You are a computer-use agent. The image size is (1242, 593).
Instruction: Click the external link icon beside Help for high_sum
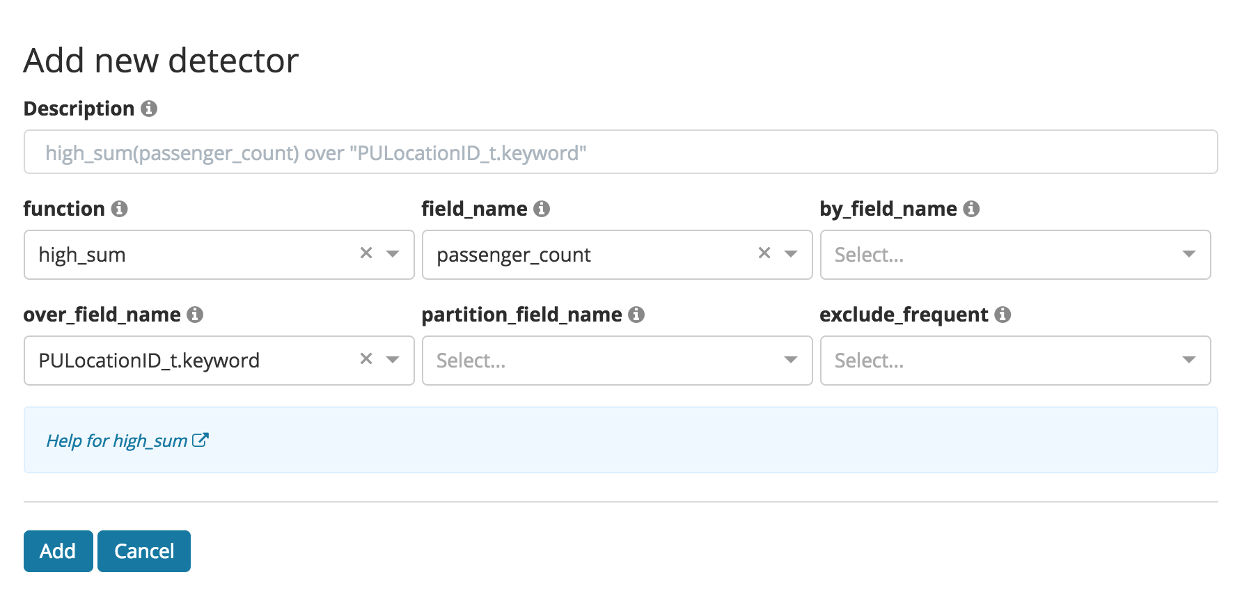coord(201,439)
